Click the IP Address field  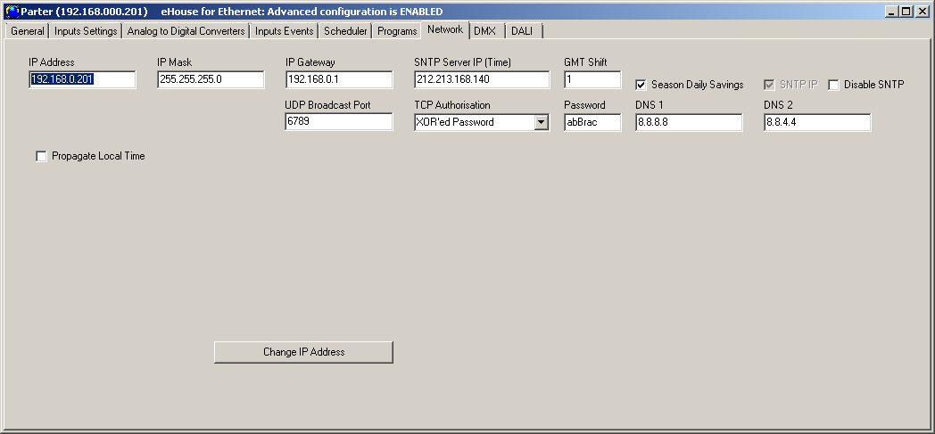[82, 79]
